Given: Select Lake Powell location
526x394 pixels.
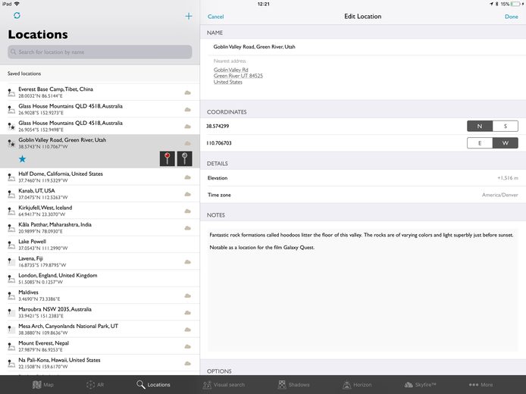Looking at the screenshot, I should point(100,245).
